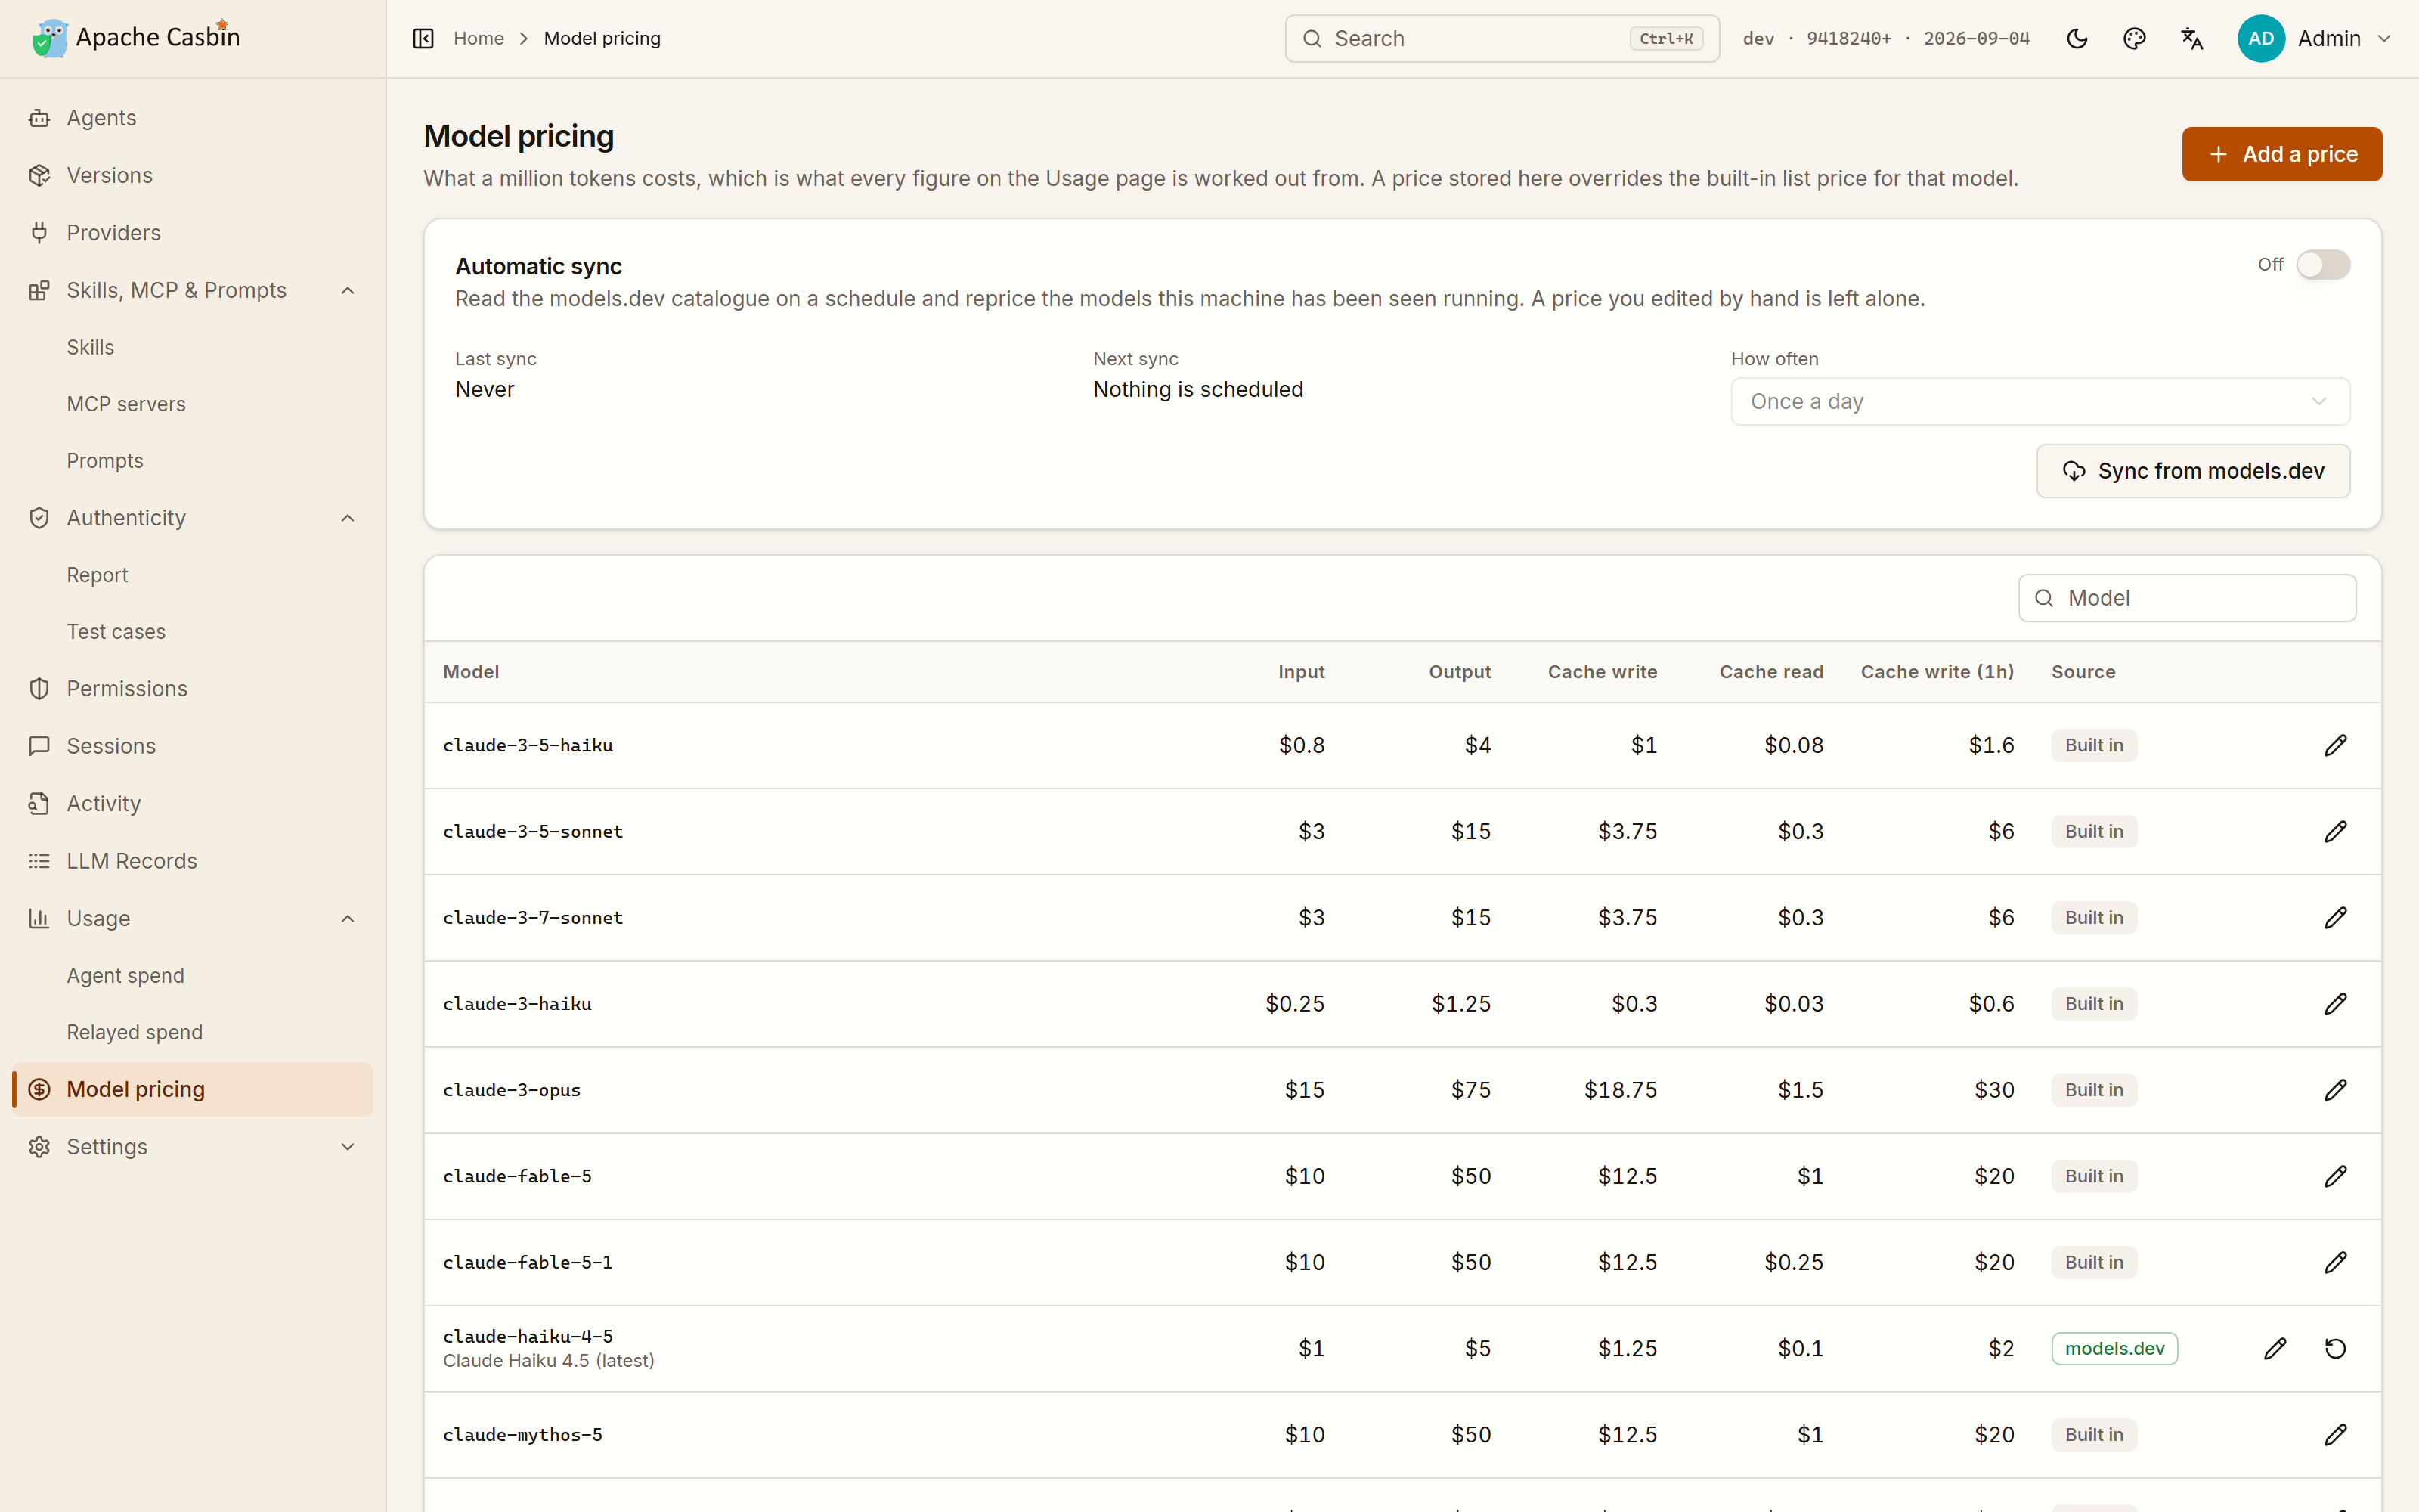Click the AD user avatar
The height and width of the screenshot is (1512, 2419).
click(2261, 38)
